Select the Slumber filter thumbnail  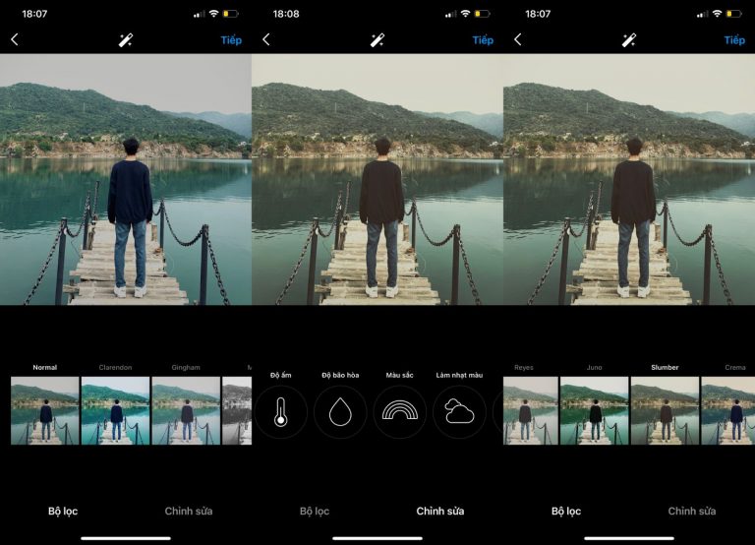coord(665,410)
